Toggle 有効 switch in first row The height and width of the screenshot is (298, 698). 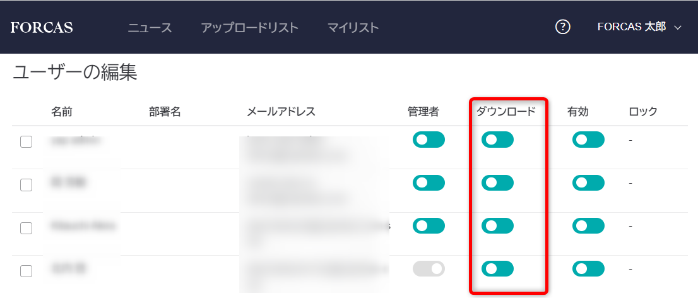coord(588,140)
